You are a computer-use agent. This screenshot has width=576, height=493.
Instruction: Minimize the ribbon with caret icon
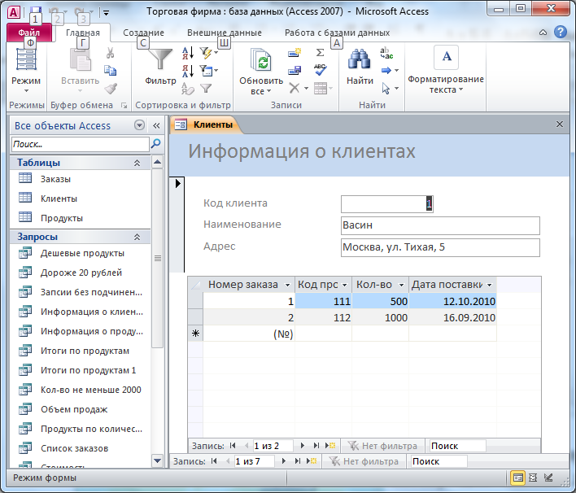click(x=543, y=33)
